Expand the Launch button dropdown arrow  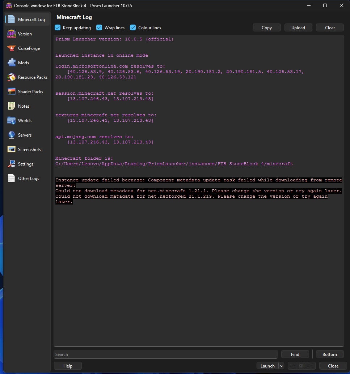tap(281, 366)
